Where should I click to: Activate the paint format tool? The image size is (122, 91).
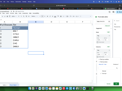coord(10,16)
